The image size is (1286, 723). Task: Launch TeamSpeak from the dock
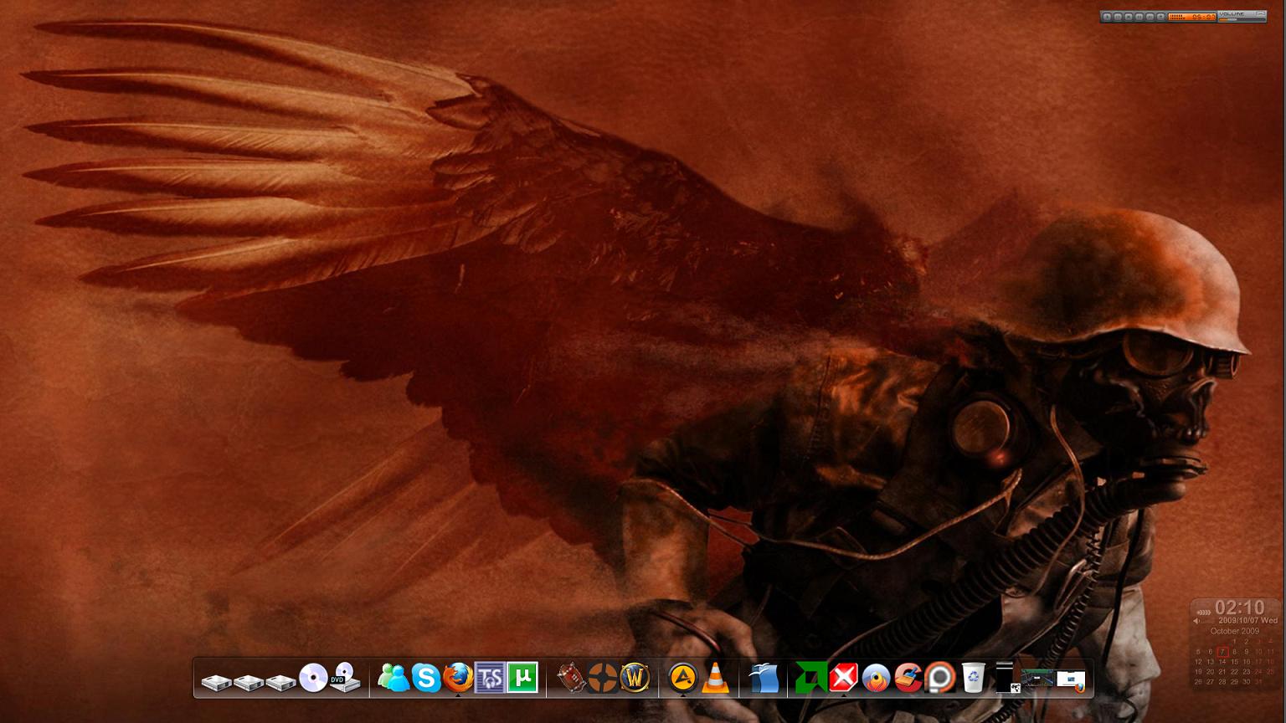click(x=490, y=678)
